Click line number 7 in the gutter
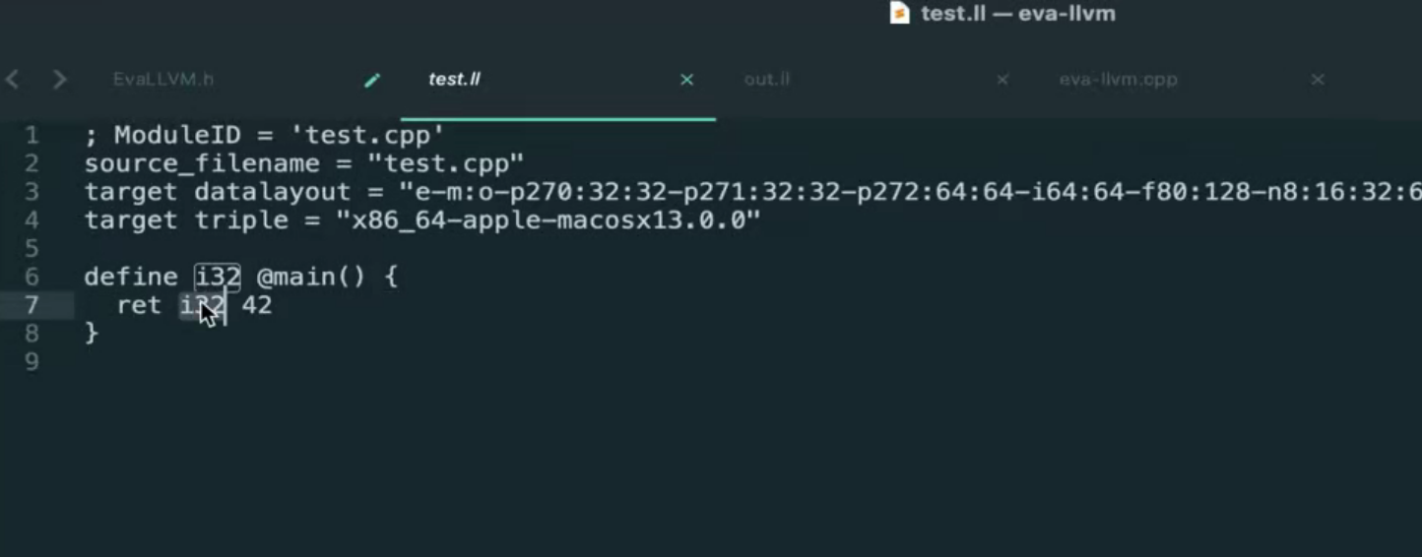The image size is (1422, 557). coord(32,305)
